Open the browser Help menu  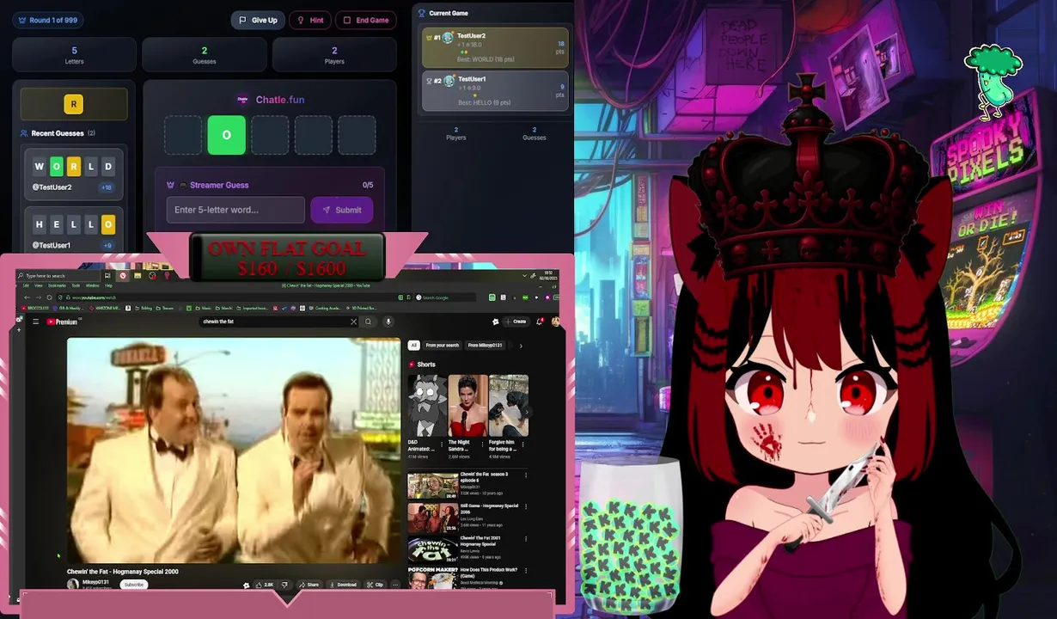[x=108, y=285]
